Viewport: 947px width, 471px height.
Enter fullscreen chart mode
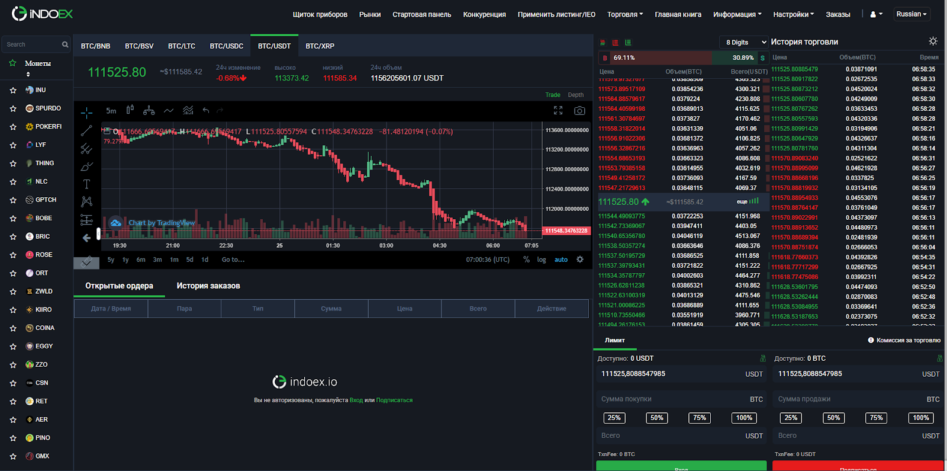pos(558,111)
